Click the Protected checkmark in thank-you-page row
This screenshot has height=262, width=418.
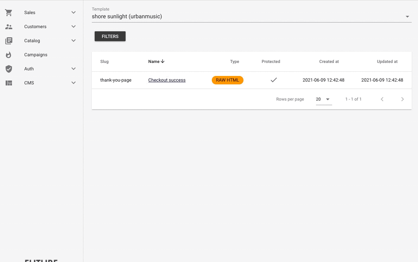coord(273,80)
